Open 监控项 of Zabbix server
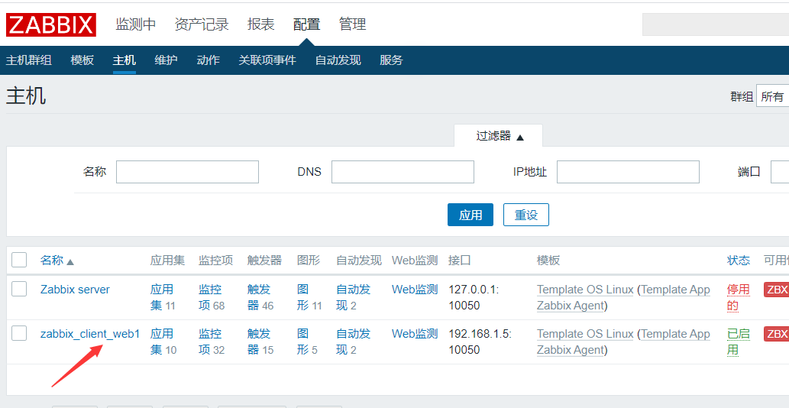Viewport: 789px width, 408px height. [212, 297]
